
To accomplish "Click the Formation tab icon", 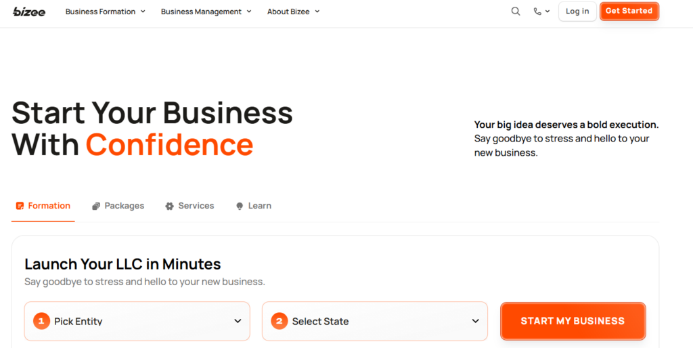I will 20,206.
